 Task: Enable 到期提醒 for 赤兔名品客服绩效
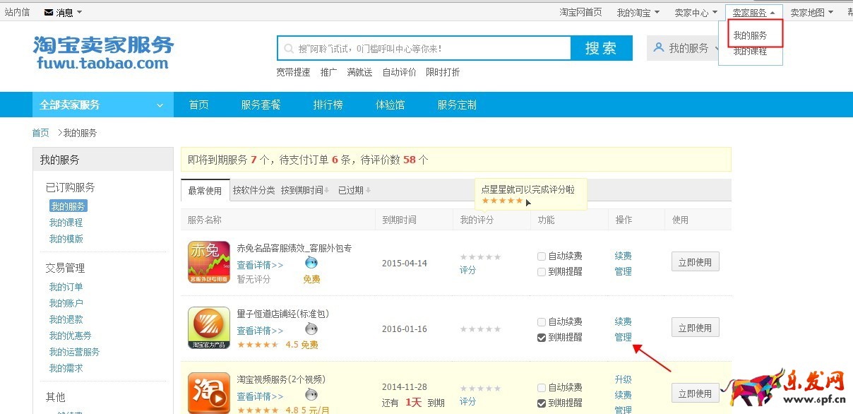542,272
